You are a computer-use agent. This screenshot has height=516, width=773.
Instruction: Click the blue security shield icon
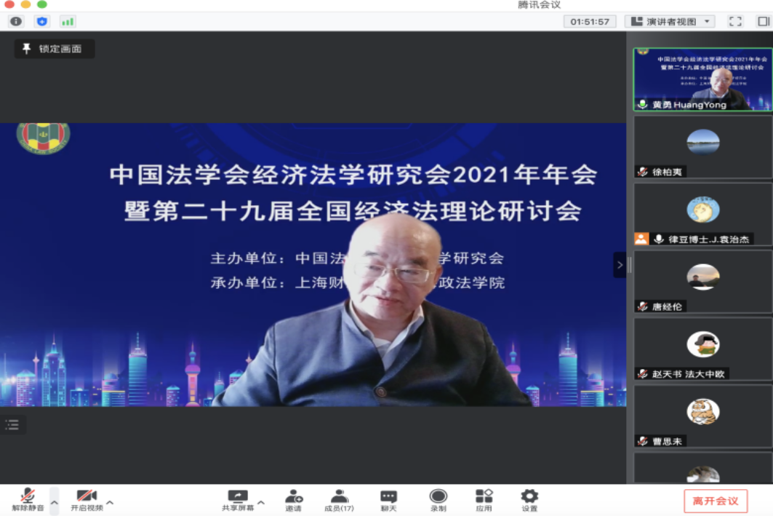click(42, 22)
